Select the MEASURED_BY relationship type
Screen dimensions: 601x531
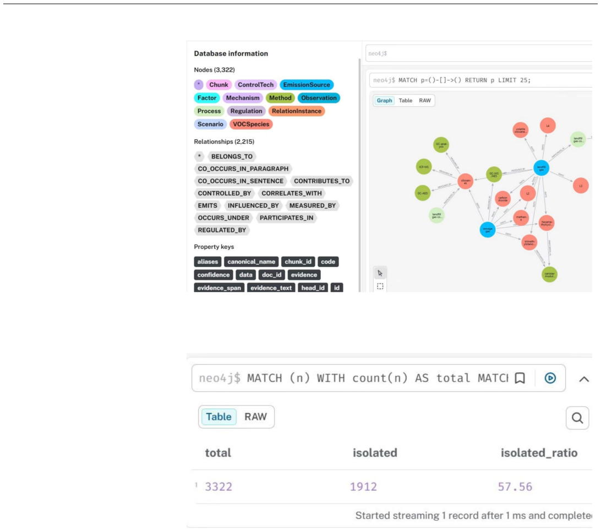tap(313, 205)
